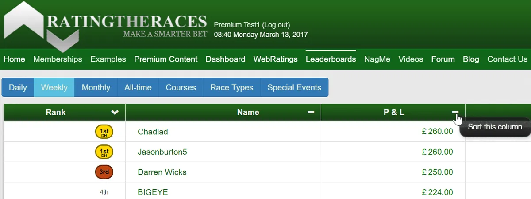Click the date and time text

point(261,35)
